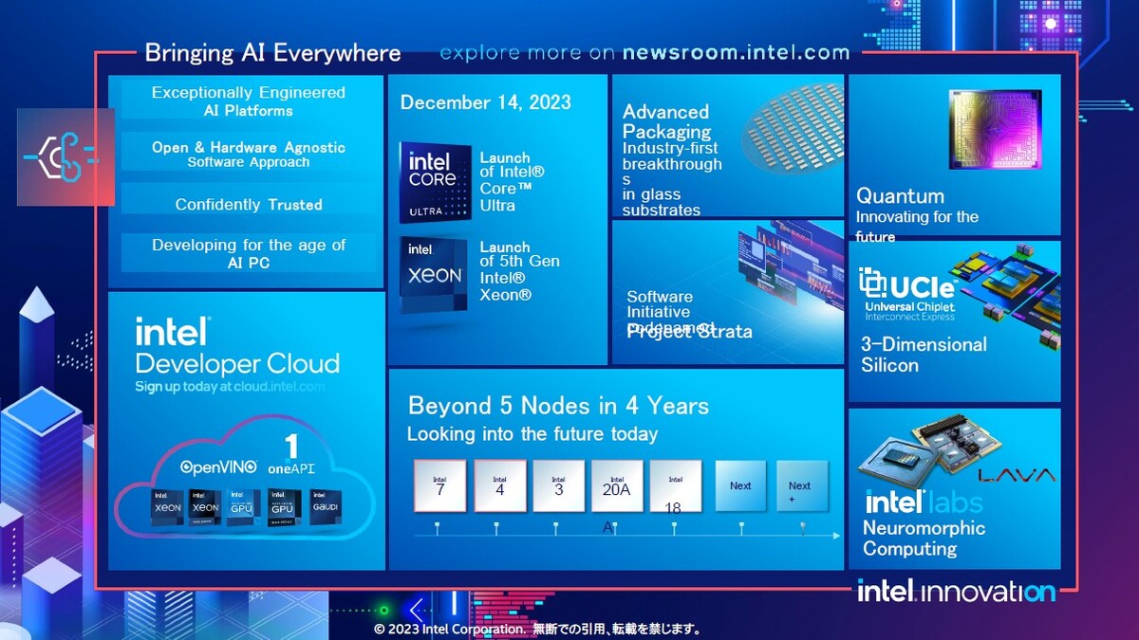Click 'Looking into the future today' subtitle
The width and height of the screenshot is (1139, 640).
tap(532, 434)
